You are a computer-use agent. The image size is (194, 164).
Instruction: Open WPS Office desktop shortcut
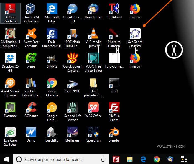93,110
